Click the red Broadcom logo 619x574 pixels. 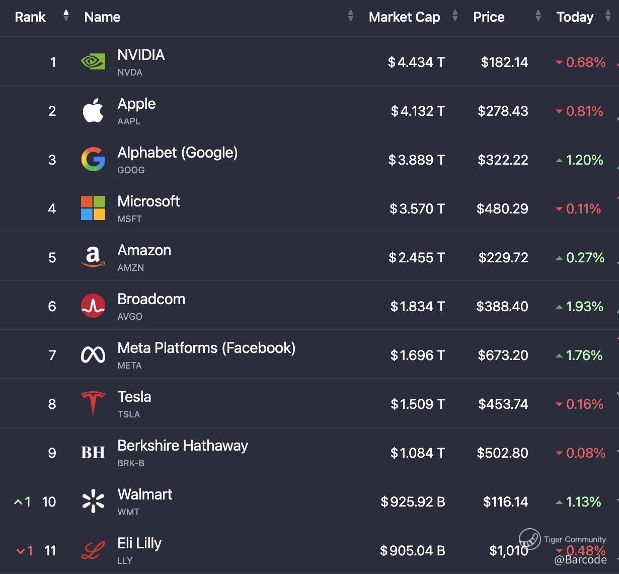coord(93,306)
